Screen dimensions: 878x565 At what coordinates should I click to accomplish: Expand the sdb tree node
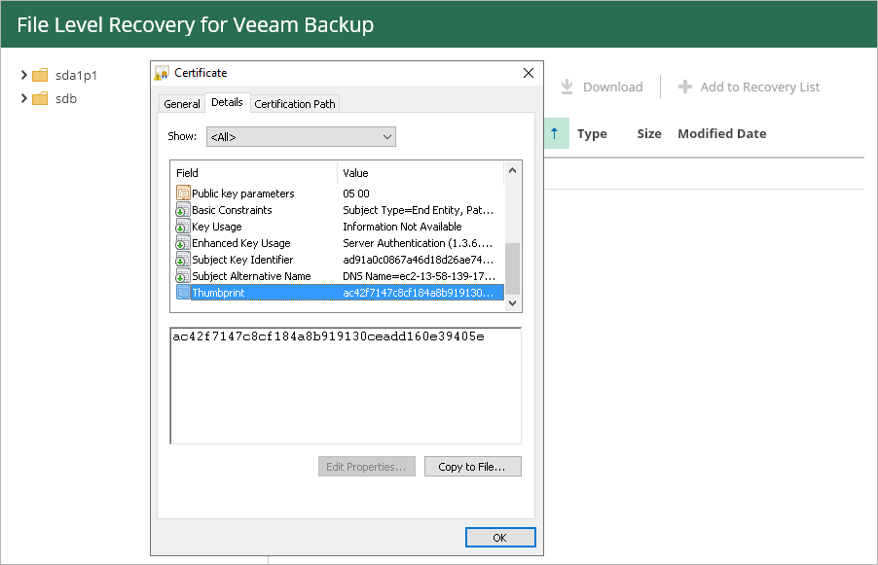point(23,98)
